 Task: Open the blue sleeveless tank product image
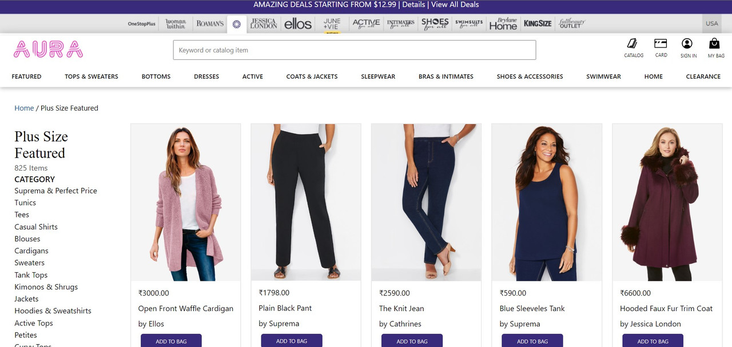point(547,203)
